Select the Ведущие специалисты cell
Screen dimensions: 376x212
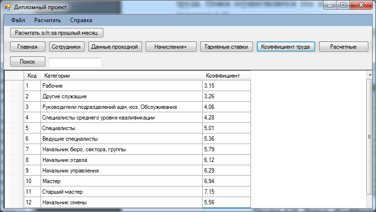coord(122,139)
